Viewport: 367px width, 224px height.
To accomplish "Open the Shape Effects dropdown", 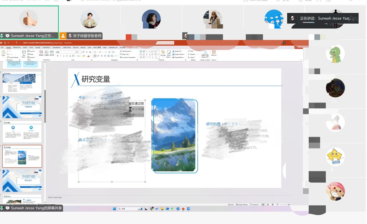I will click(178, 57).
